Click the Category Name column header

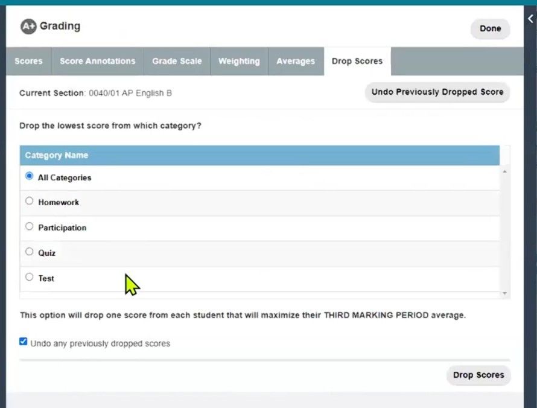click(56, 155)
